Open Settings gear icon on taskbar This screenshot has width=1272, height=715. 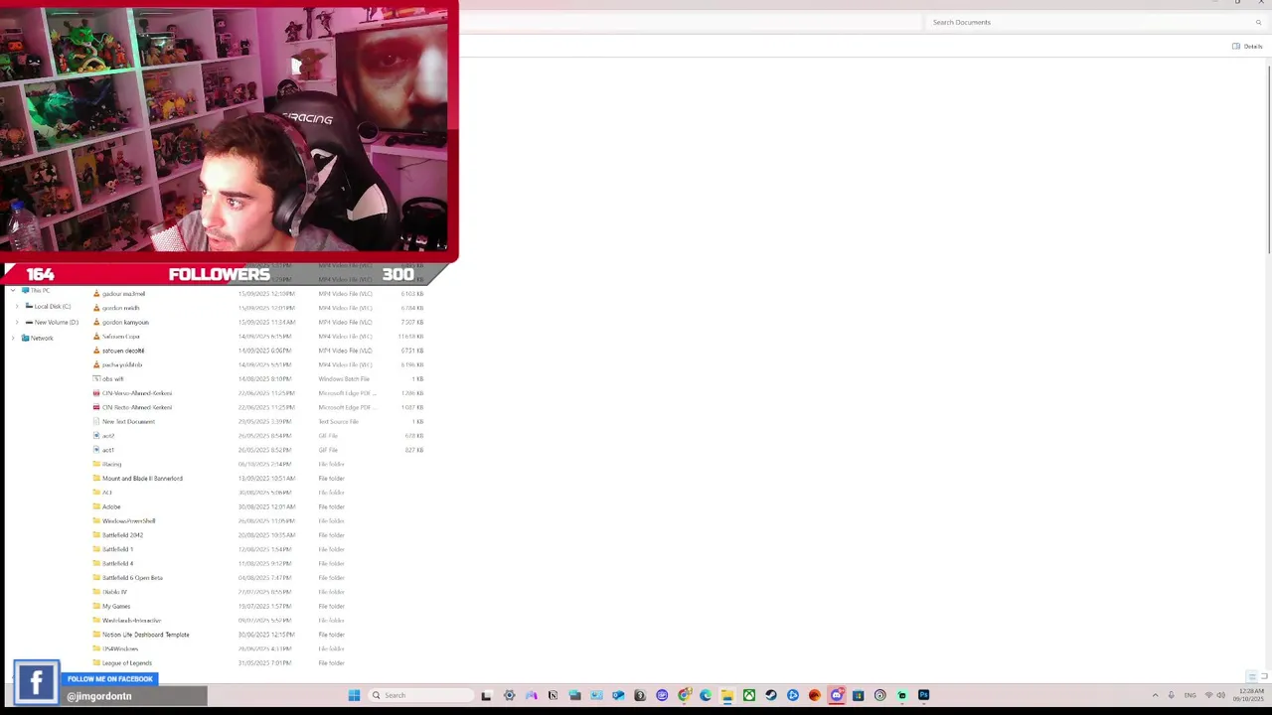click(509, 695)
